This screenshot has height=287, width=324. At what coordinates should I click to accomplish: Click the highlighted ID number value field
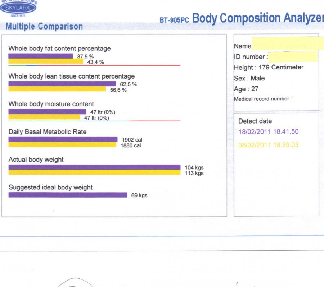tap(293, 57)
